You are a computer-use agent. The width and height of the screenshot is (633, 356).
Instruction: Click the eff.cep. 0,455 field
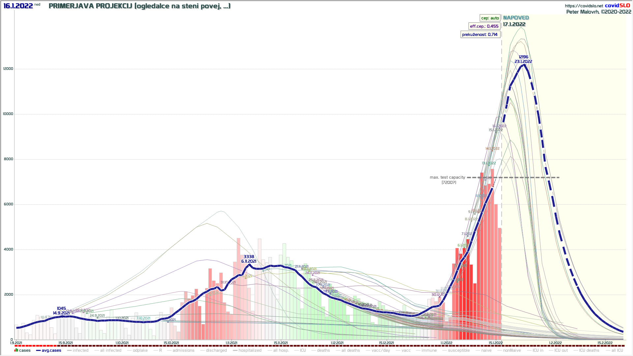484,26
